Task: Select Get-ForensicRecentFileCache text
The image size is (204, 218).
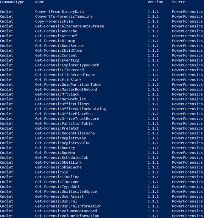Action: [x=65, y=133]
